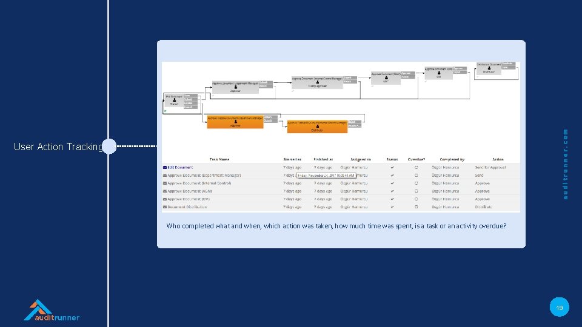Toggle the Overdue circle for Approve Document (Internal Control)
Image resolution: width=582 pixels, height=327 pixels.
click(x=416, y=183)
